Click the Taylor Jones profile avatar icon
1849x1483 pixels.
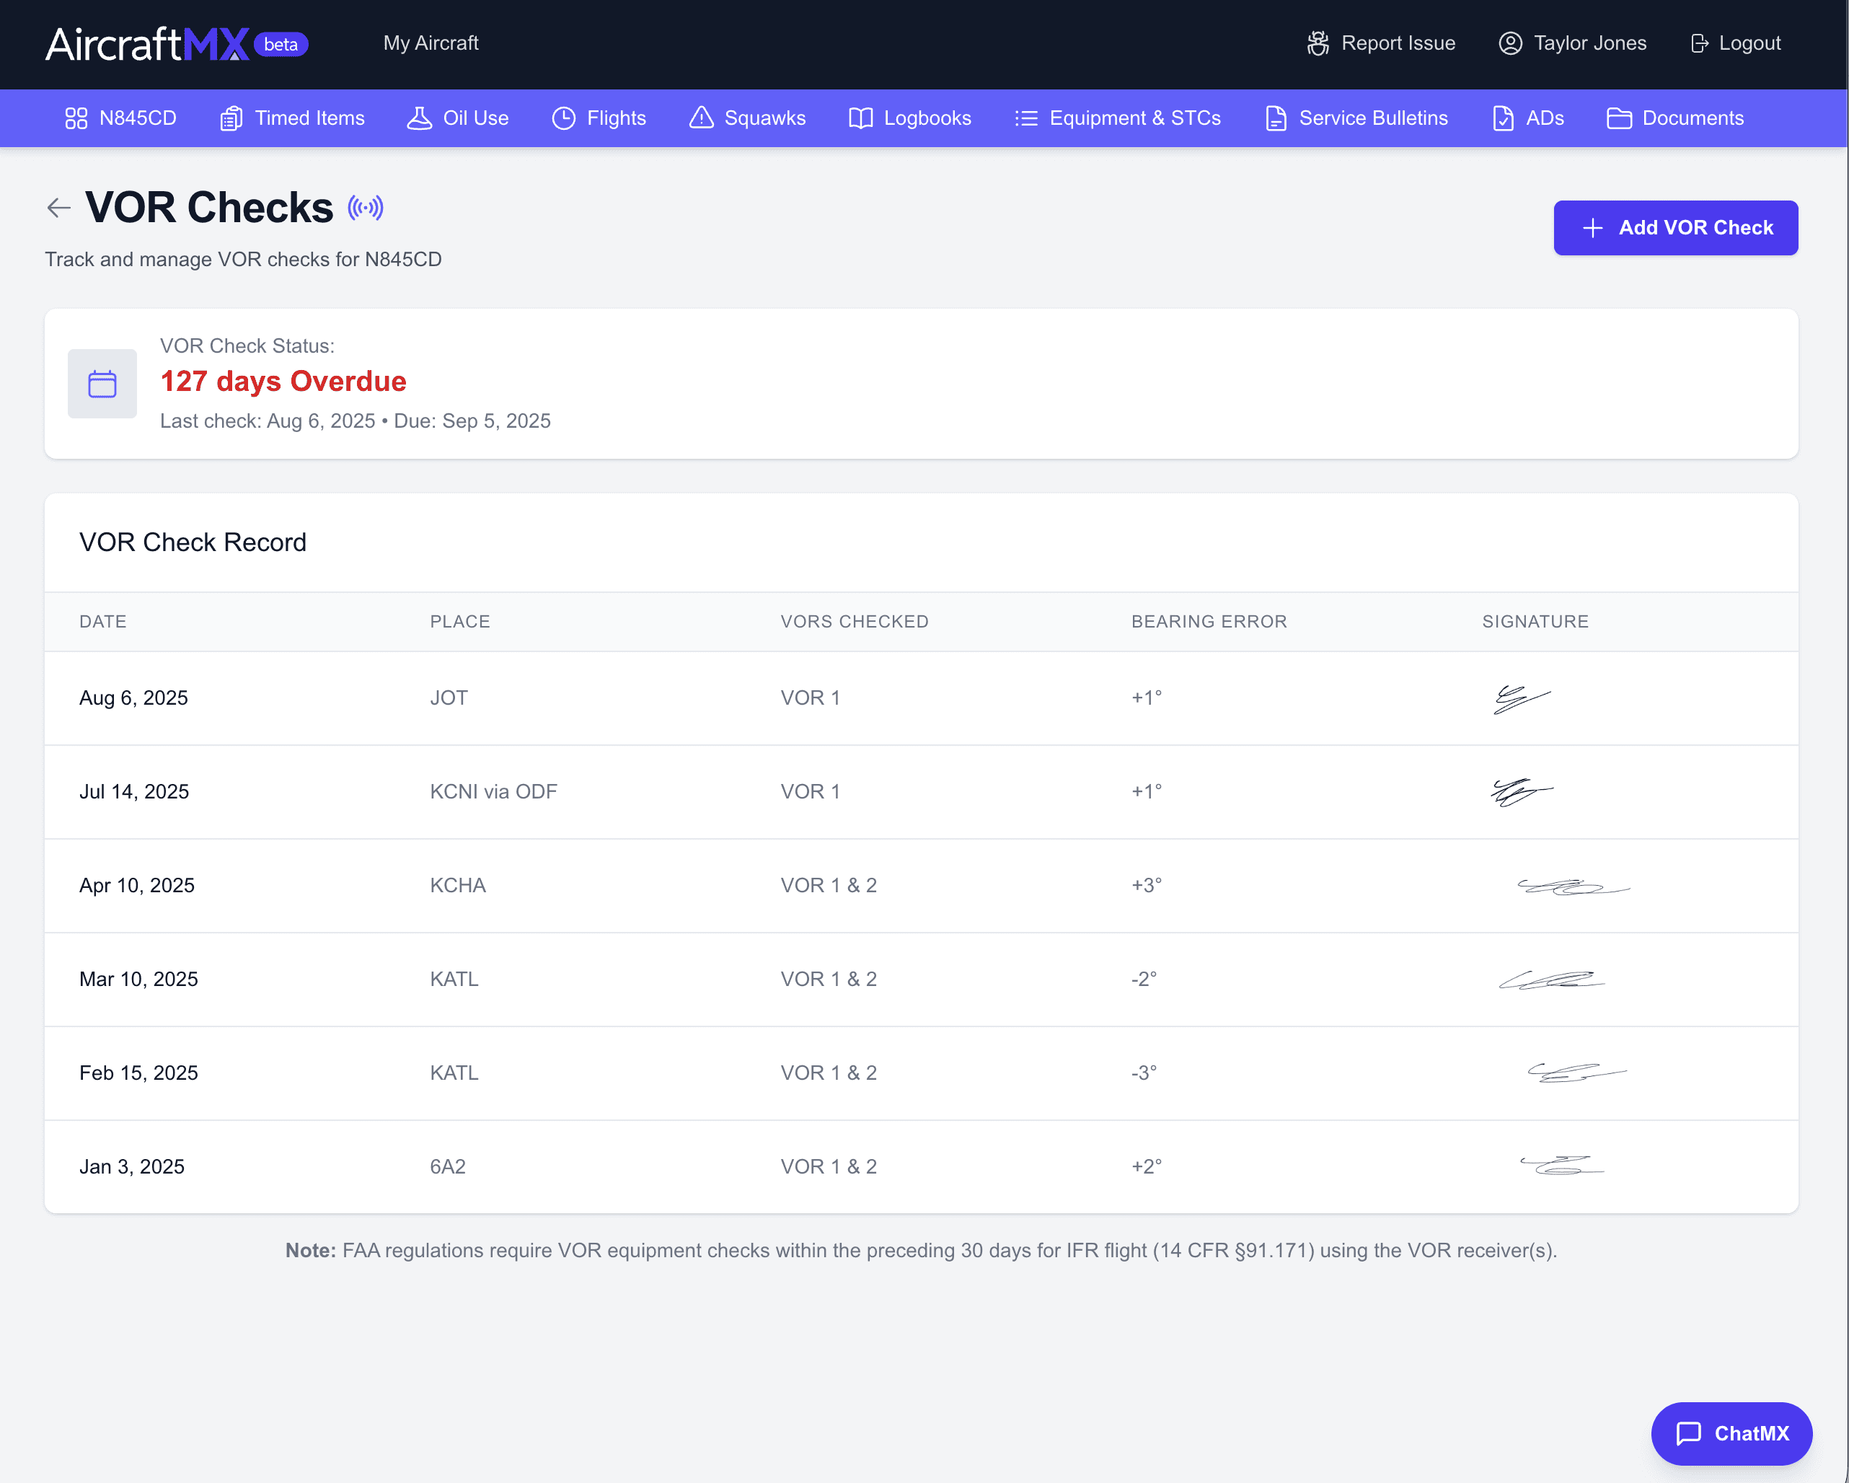tap(1509, 43)
